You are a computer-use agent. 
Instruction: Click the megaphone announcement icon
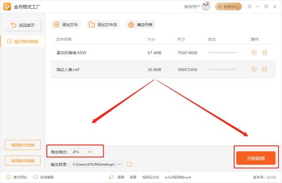(111, 177)
